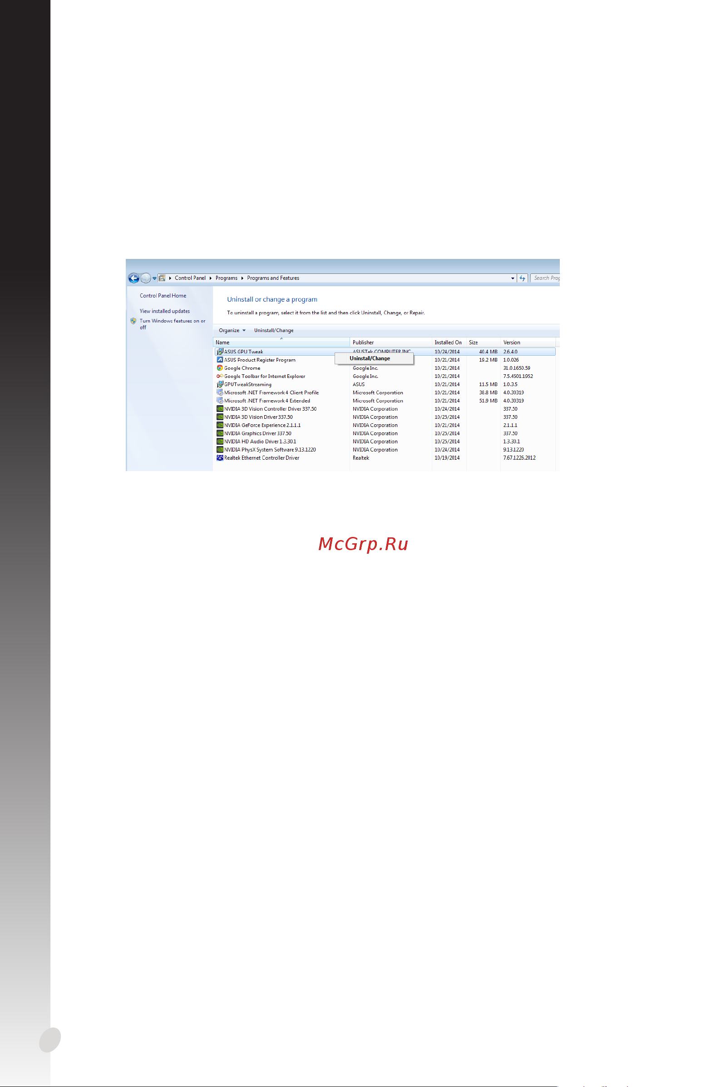Viewport: 721px width, 1087px height.
Task: Click the NVIDIA PhysX System Software icon
Action: (220, 450)
